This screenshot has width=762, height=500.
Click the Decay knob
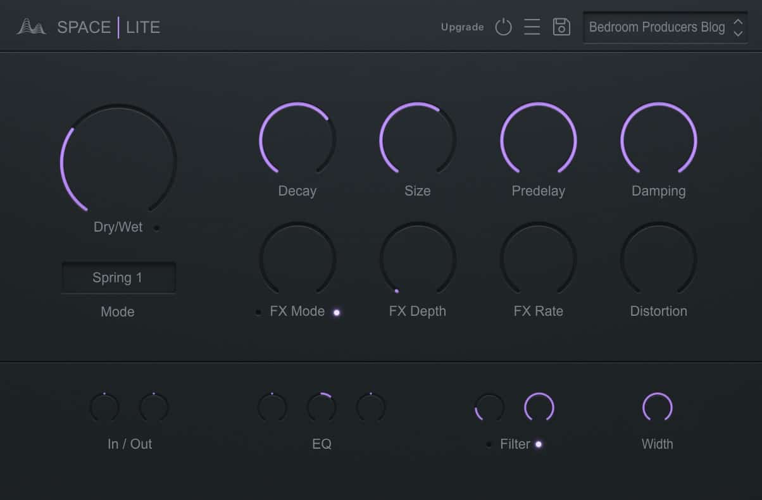click(x=297, y=140)
